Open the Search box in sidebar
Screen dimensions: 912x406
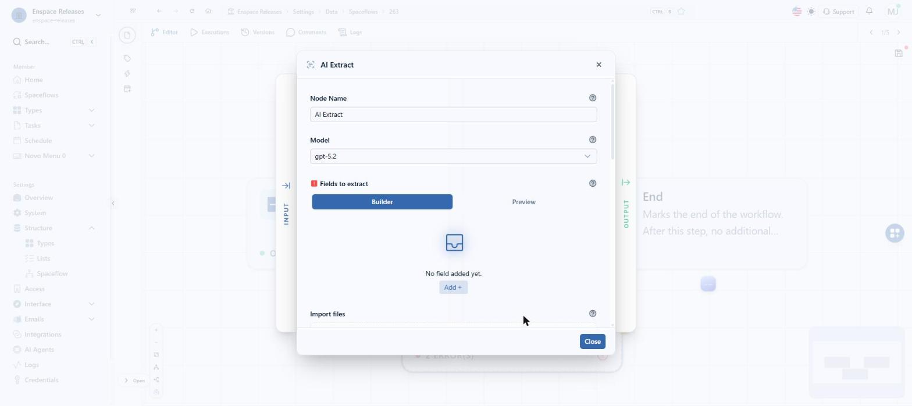pos(54,42)
